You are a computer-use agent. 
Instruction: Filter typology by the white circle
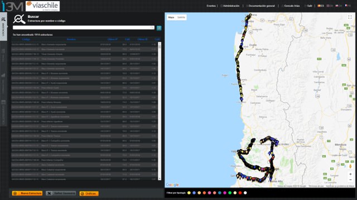click(x=245, y=193)
